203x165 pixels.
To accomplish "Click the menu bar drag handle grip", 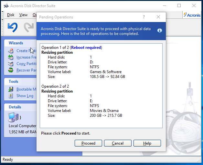I will (2, 15).
